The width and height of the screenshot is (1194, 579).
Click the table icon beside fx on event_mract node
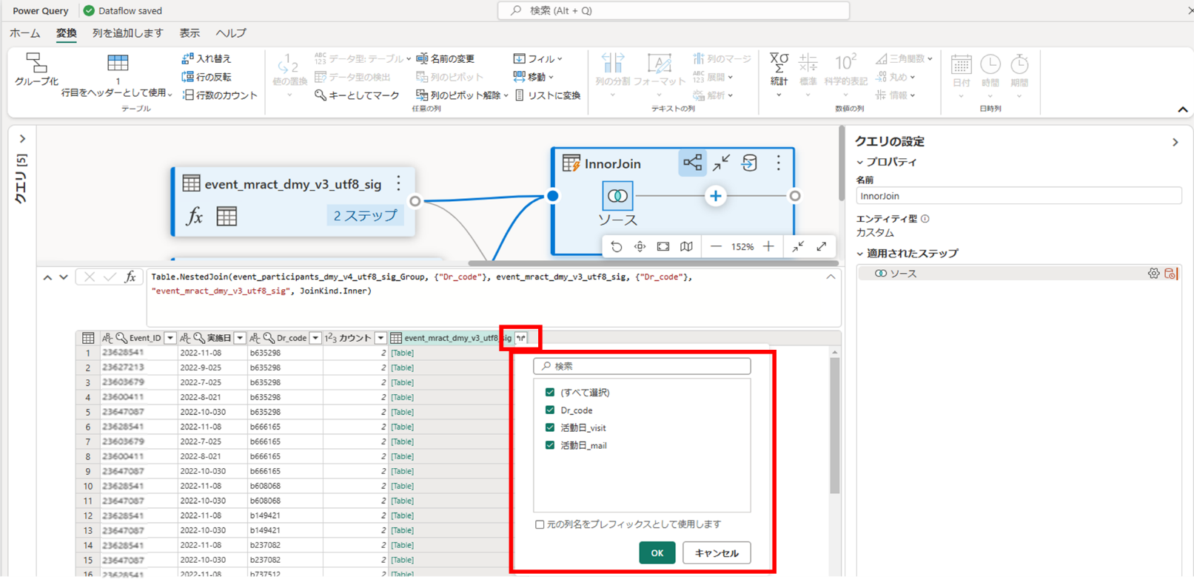227,216
